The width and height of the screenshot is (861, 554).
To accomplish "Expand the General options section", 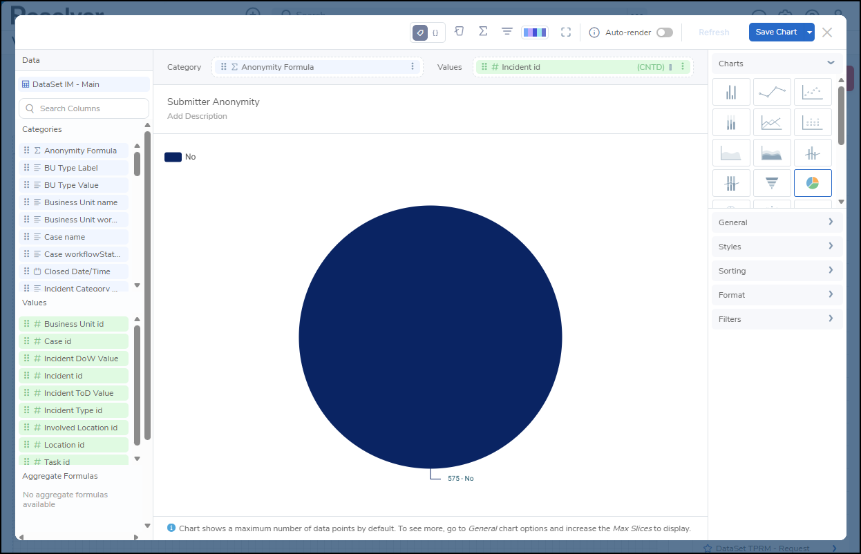I will click(x=777, y=222).
